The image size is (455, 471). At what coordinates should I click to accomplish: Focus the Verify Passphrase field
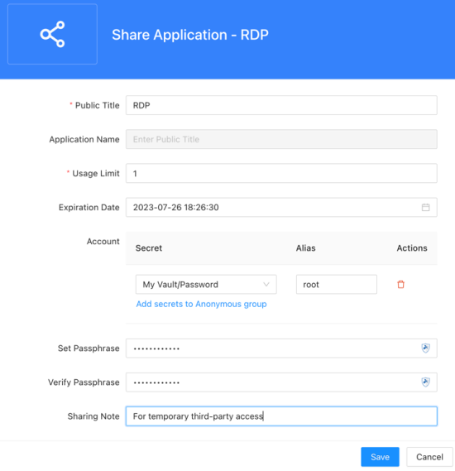click(281, 382)
